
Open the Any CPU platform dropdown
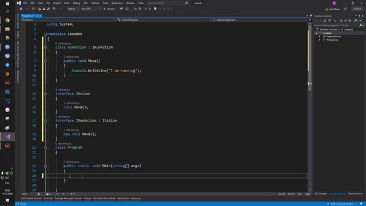point(91,9)
